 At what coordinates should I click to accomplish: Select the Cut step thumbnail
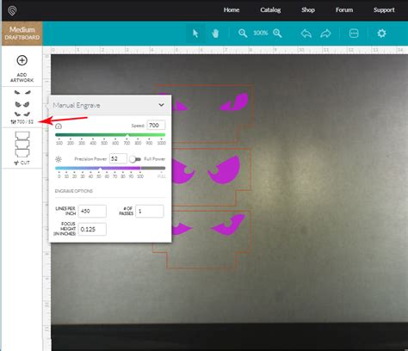22,145
